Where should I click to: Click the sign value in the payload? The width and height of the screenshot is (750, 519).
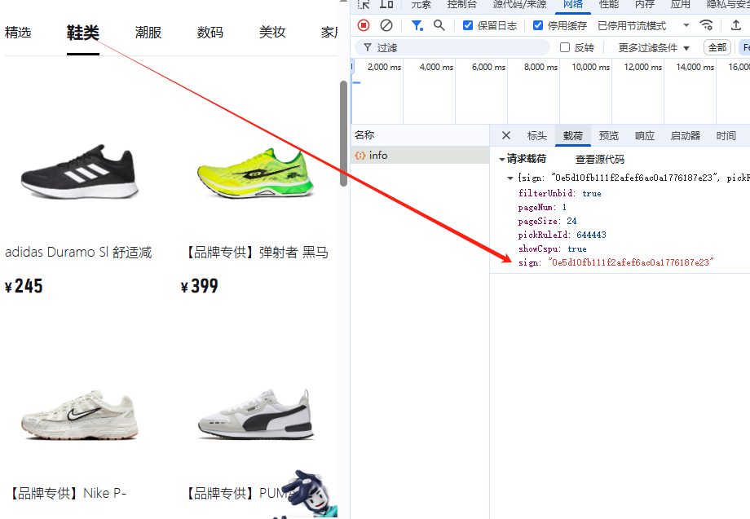click(631, 262)
